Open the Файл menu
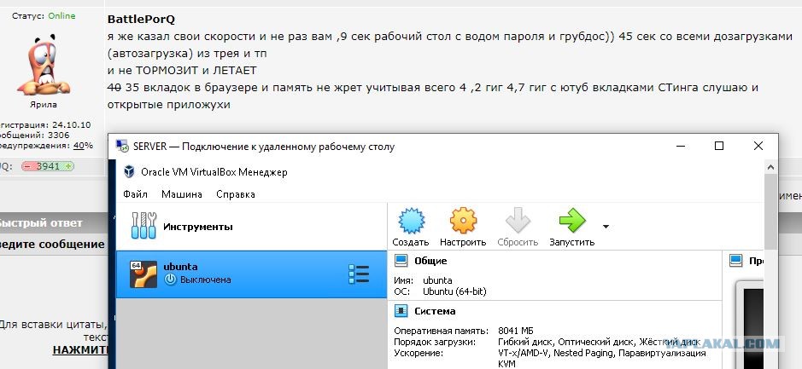Image resolution: width=802 pixels, height=369 pixels. [135, 194]
